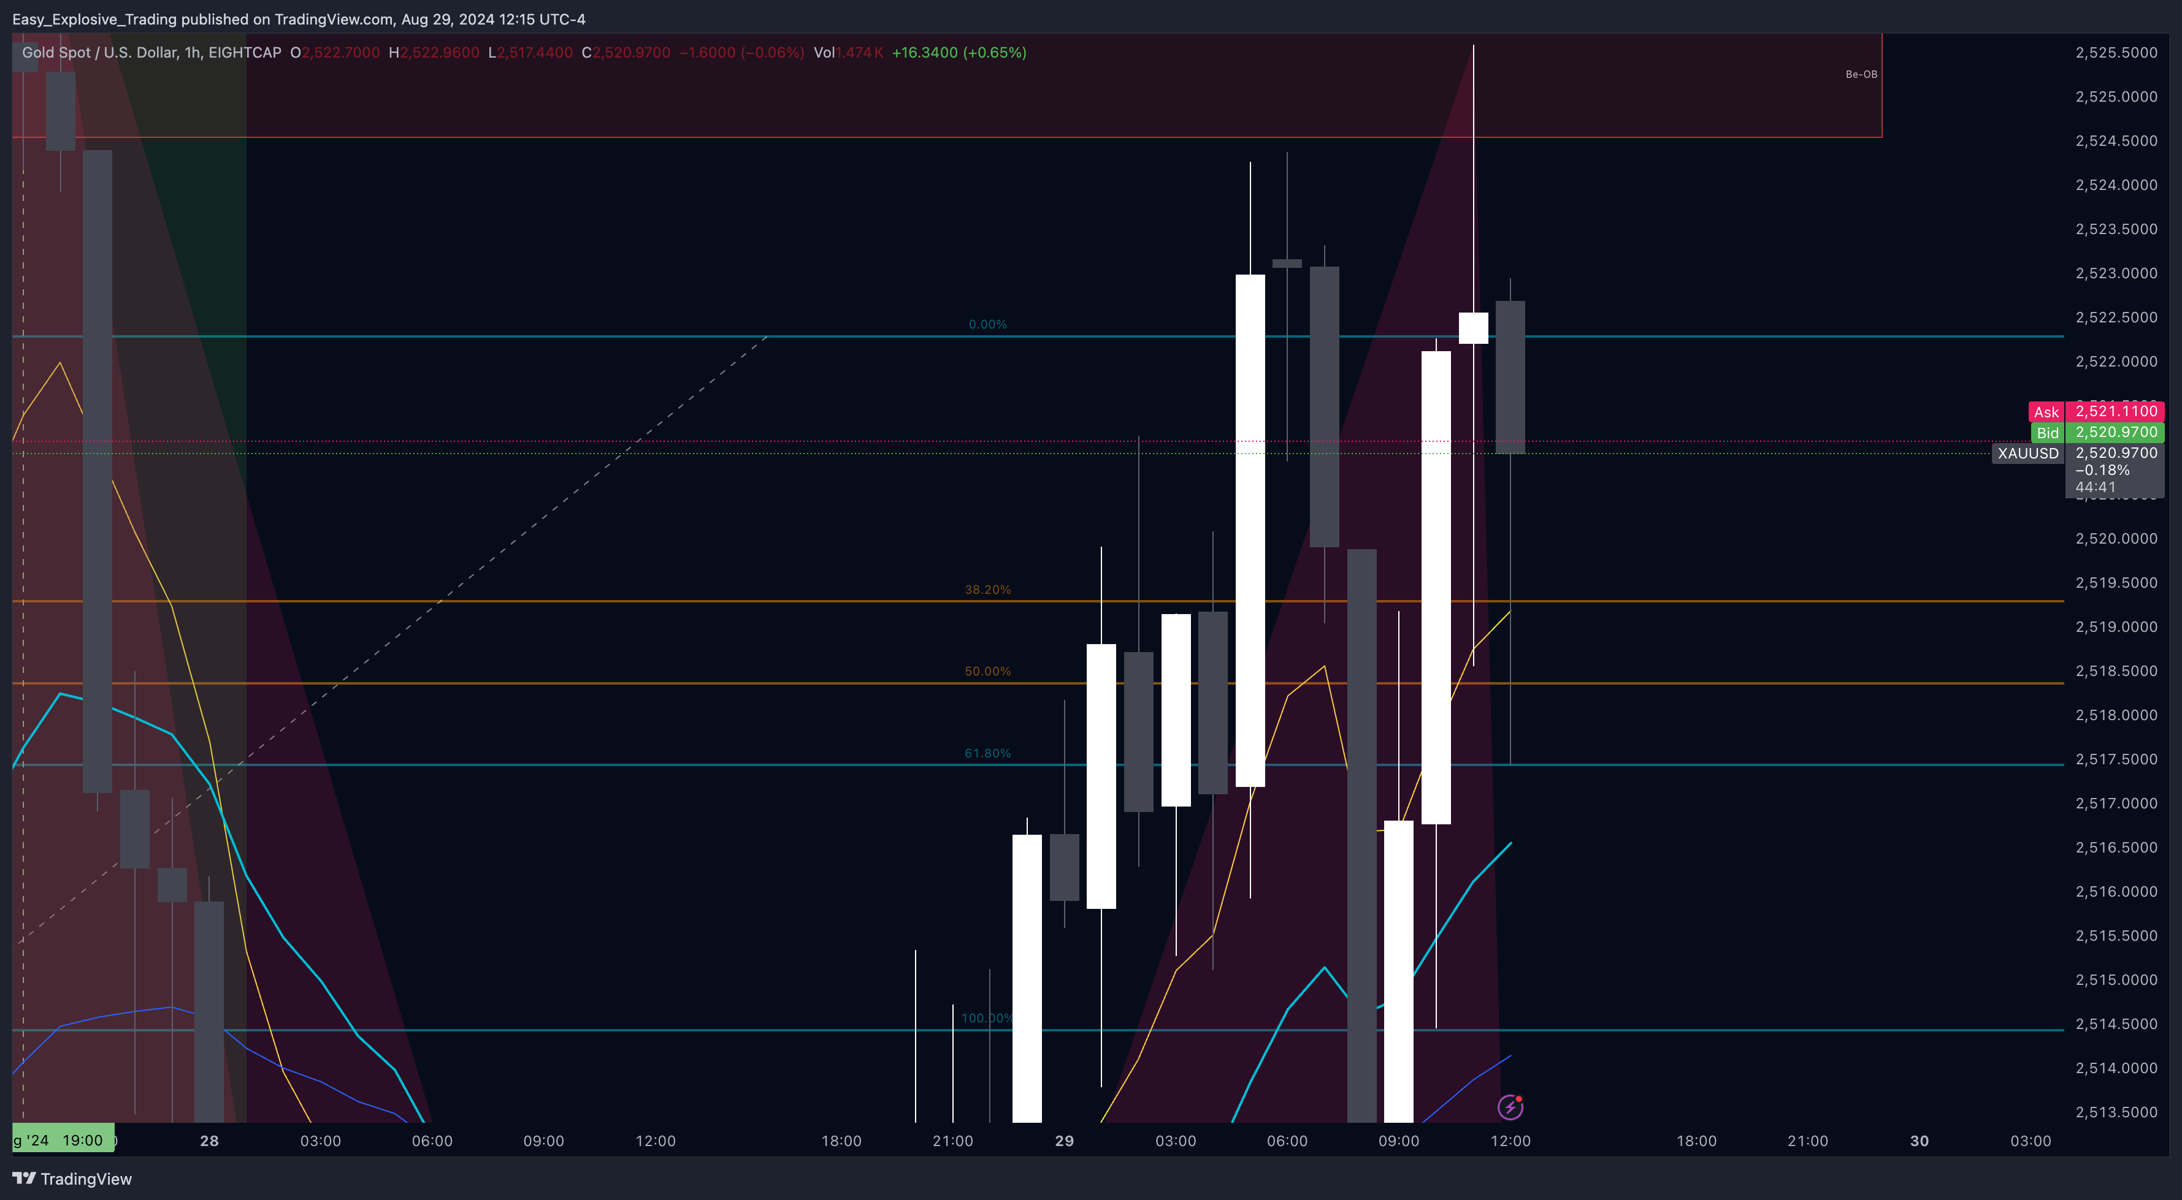Click the -0.18% change on price label
The height and width of the screenshot is (1200, 2182).
(2102, 471)
